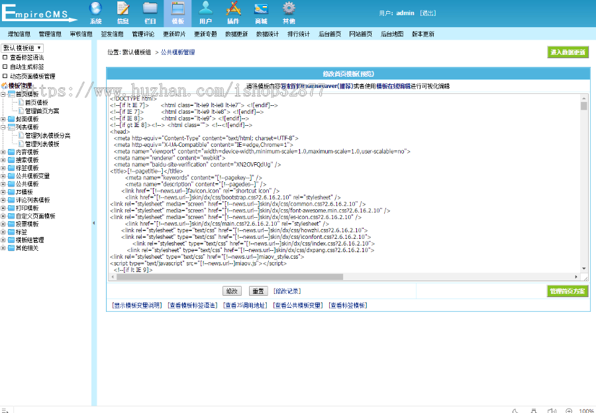Click the 公共模板管理 breadcrumb link
The image size is (596, 413).
tap(178, 52)
